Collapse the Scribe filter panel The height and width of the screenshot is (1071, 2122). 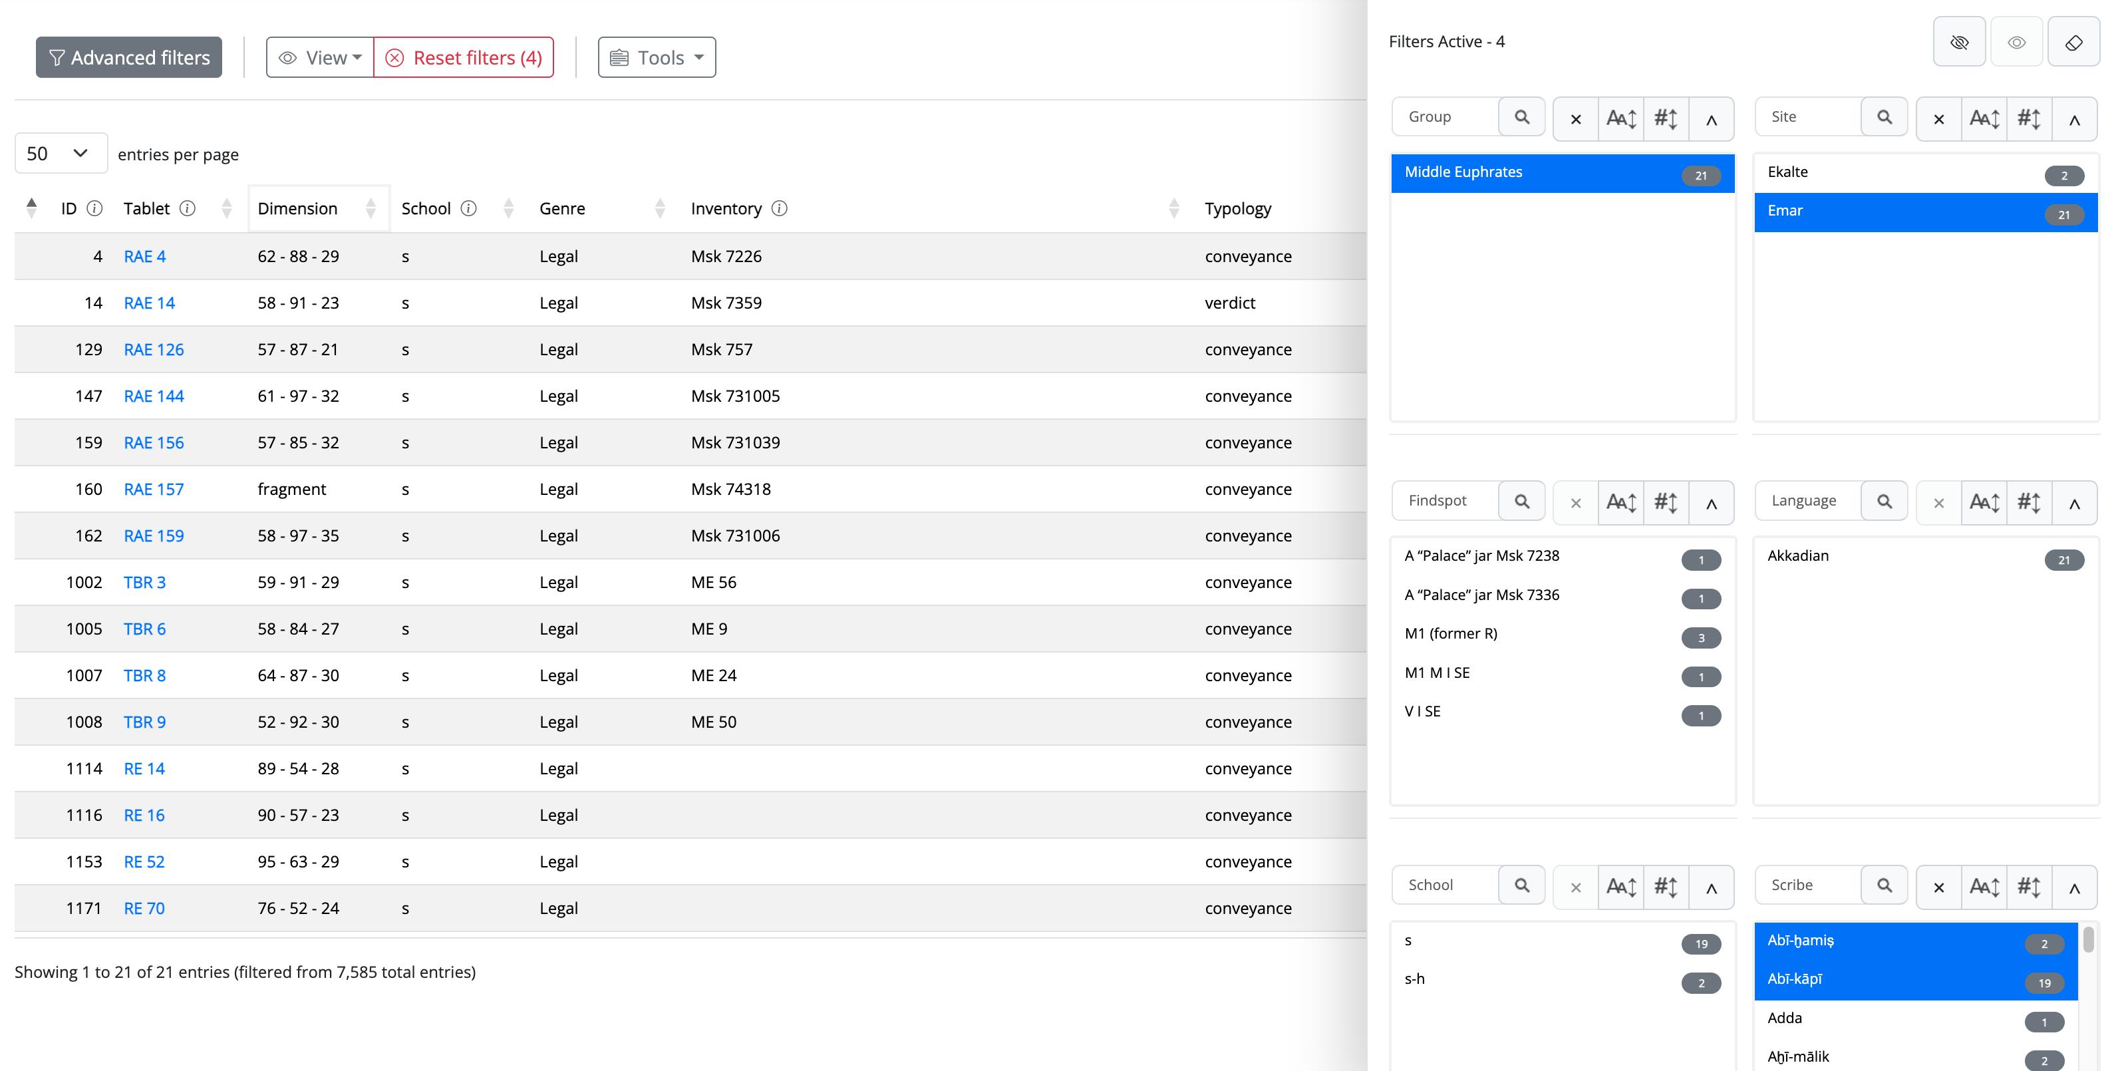point(2074,887)
